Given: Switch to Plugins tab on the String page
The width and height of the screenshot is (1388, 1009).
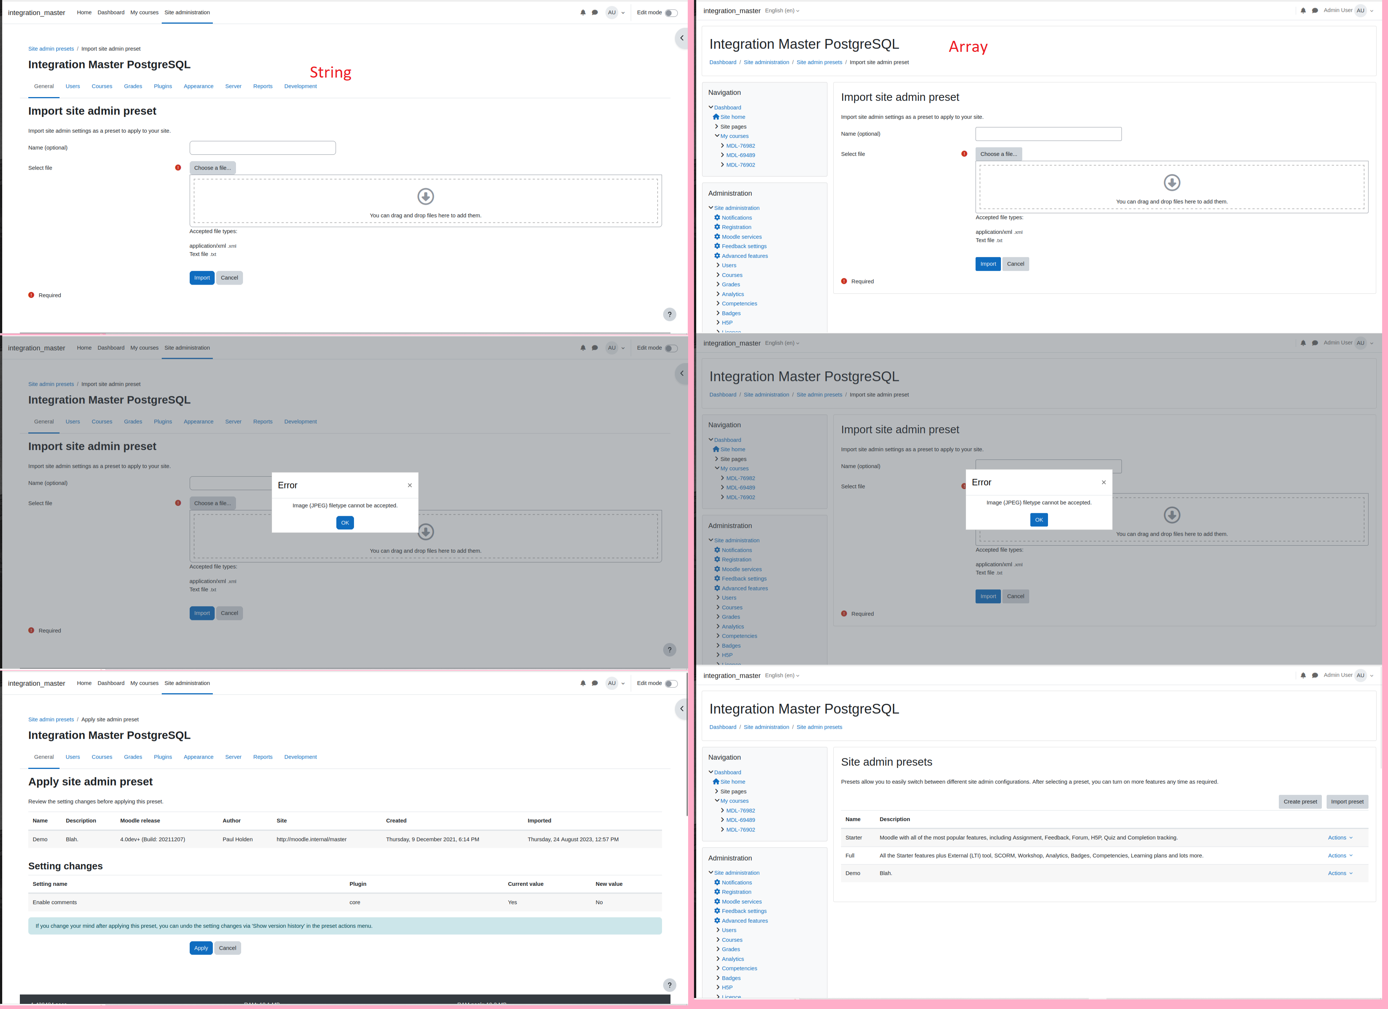Looking at the screenshot, I should [163, 86].
